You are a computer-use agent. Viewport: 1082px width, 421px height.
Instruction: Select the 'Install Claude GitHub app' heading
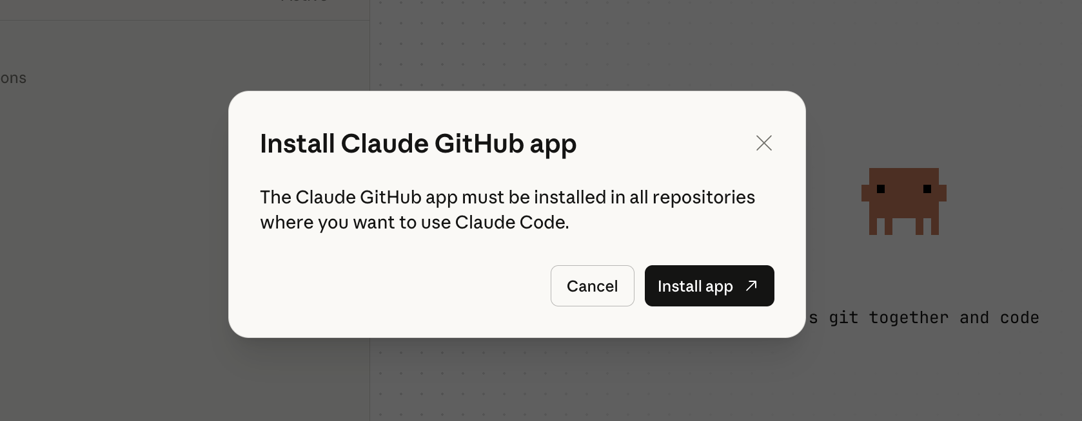point(418,144)
